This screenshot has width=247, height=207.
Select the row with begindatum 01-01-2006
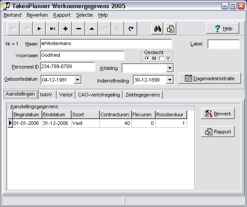point(97,123)
